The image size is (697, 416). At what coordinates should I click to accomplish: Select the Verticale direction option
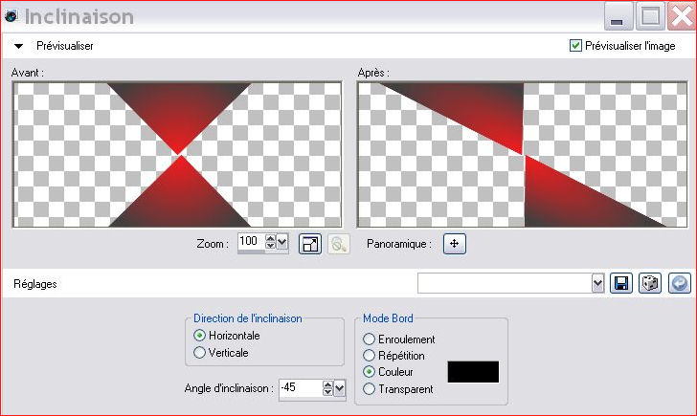pyautogui.click(x=199, y=353)
